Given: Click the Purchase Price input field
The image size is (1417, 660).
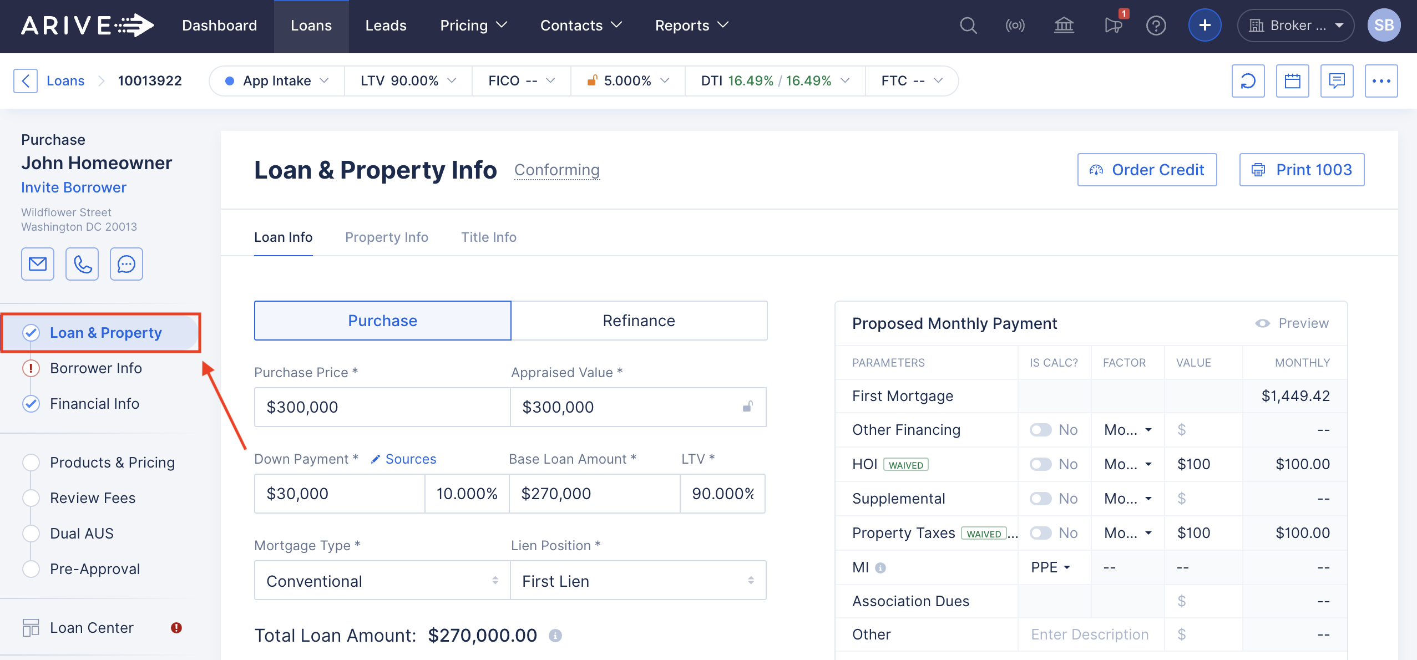Looking at the screenshot, I should (382, 407).
